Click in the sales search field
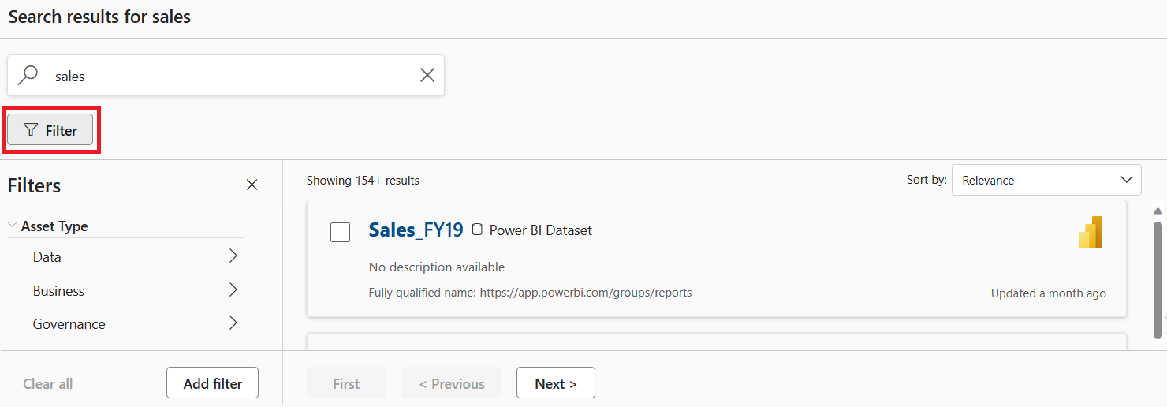Viewport: 1167px width, 407px height. [229, 77]
